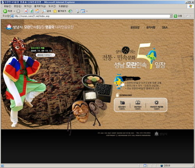Open the History icon in toolbar
195x168 pixels.
pos(71,11)
